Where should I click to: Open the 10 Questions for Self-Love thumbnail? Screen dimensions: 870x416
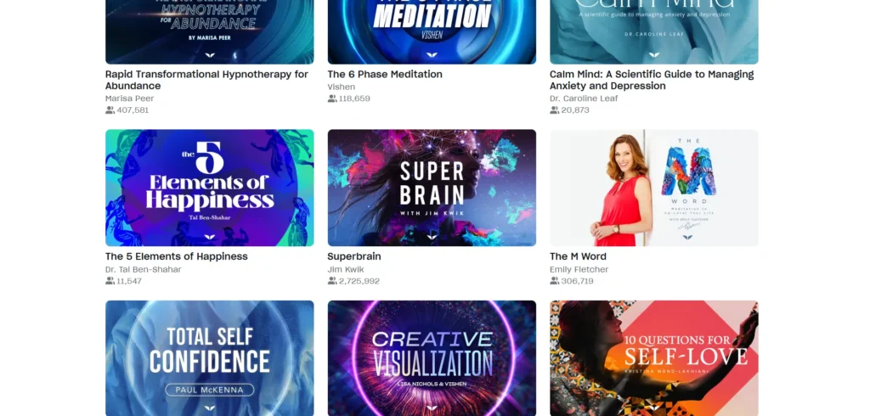pos(654,358)
